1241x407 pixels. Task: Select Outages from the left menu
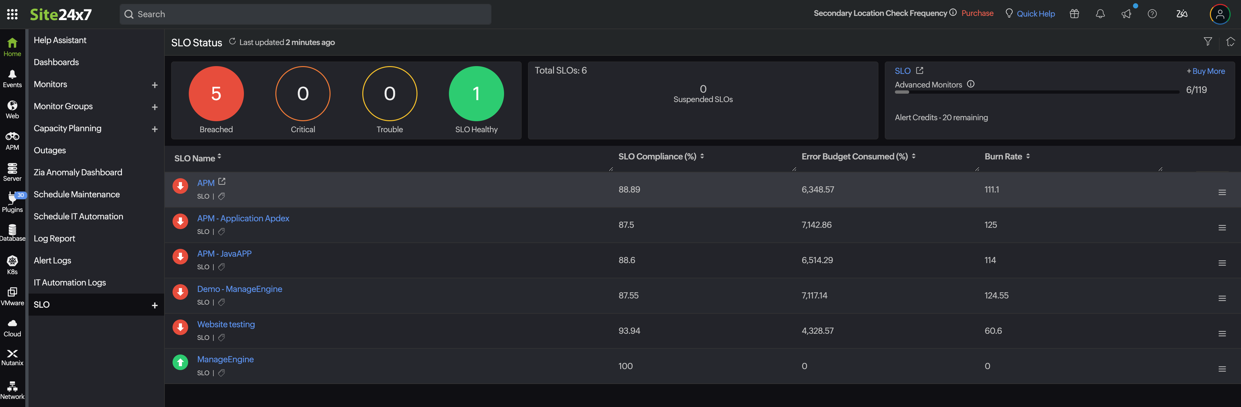pyautogui.click(x=50, y=150)
